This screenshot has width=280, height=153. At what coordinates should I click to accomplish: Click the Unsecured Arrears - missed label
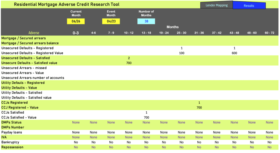tap(24, 68)
